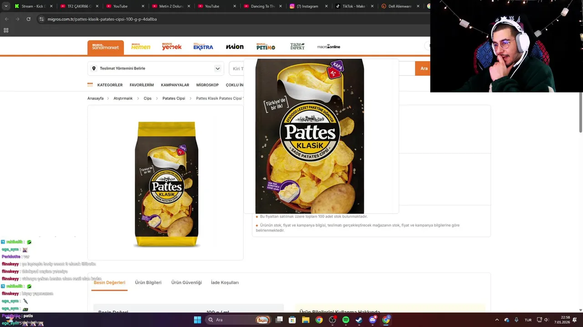Image resolution: width=583 pixels, height=327 pixels.
Task: Click the page vertical scrollbar
Action: click(580, 113)
